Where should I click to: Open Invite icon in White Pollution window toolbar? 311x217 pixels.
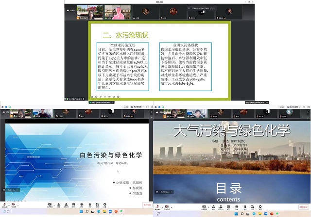59,205
